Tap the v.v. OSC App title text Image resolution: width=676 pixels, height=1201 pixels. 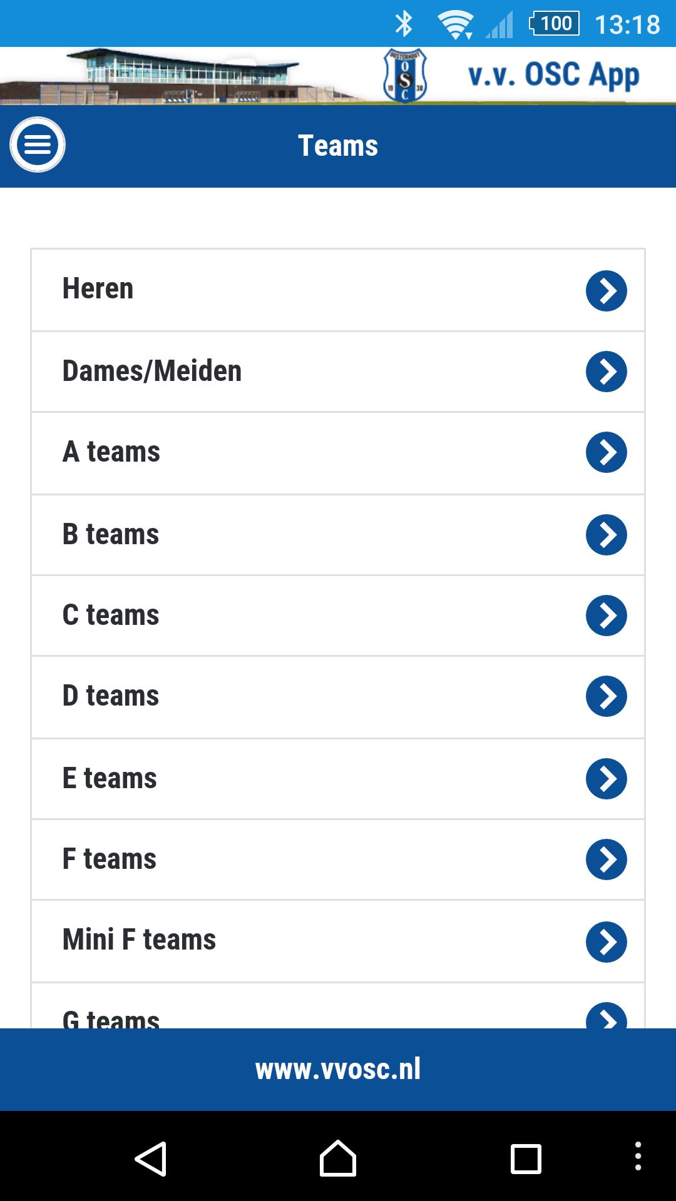pos(553,76)
